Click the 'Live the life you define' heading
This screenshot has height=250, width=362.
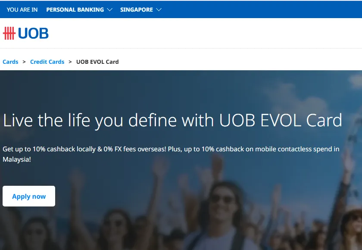click(172, 120)
